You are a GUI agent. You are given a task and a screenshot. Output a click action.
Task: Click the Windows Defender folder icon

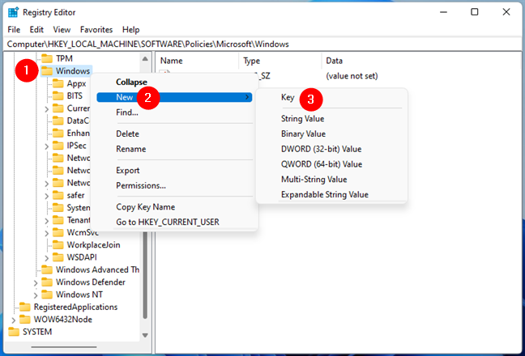(46, 282)
